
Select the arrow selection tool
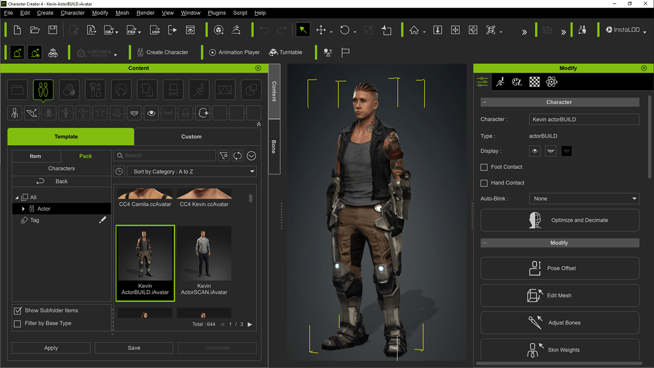303,30
